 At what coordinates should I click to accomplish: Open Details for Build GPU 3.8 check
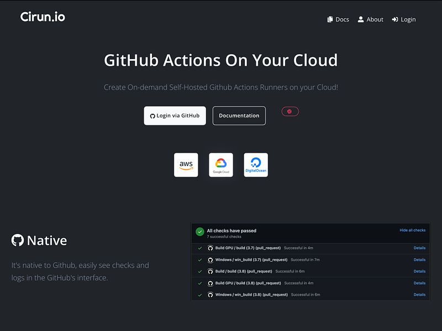tap(419, 283)
